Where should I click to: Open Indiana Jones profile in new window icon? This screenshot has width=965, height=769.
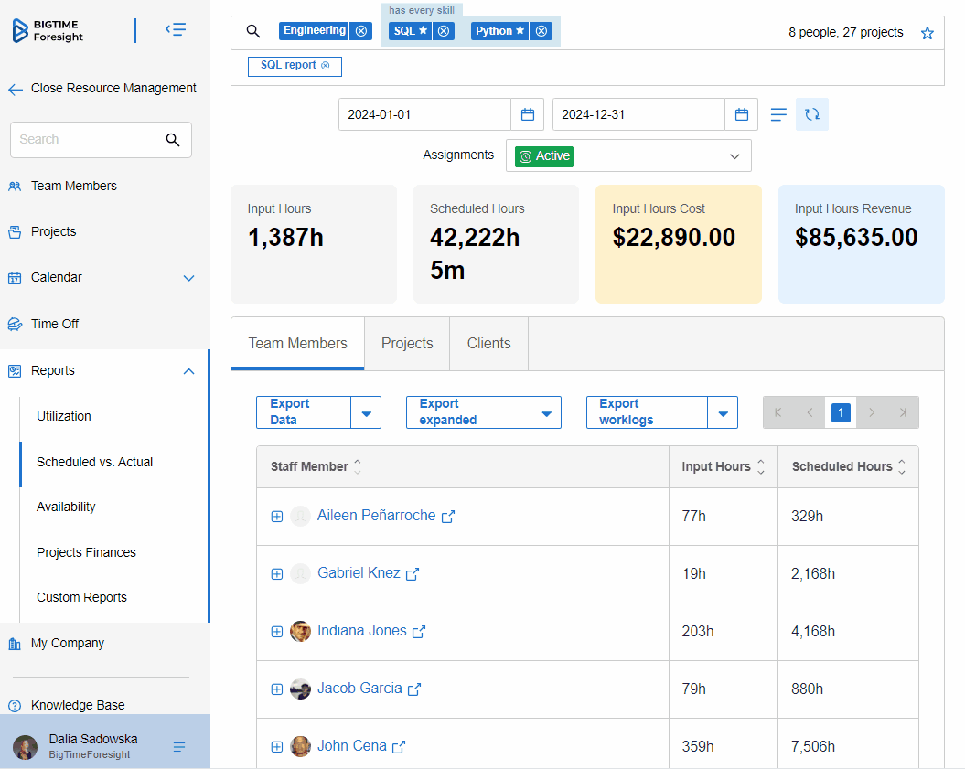coord(419,632)
